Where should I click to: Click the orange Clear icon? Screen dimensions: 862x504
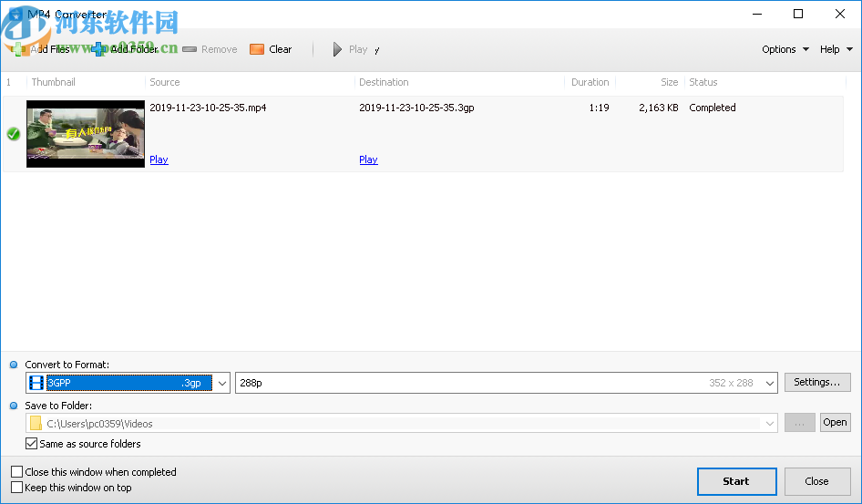[x=257, y=49]
